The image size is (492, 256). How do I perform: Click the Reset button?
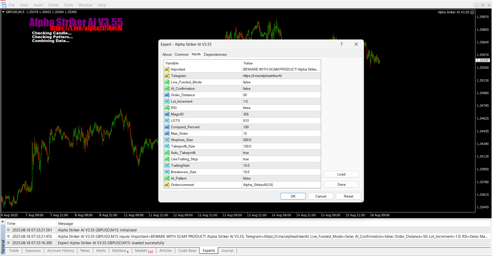point(348,196)
